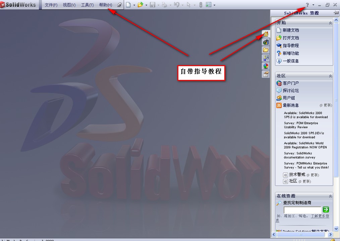Click the Print toolbar icon
340x241 pixels.
click(165, 5)
